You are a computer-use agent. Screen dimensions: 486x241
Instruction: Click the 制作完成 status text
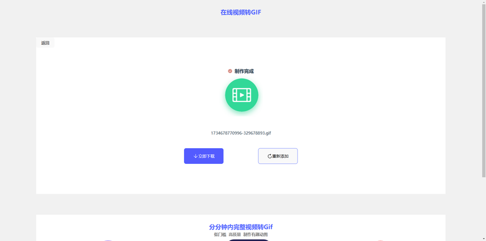tap(244, 71)
